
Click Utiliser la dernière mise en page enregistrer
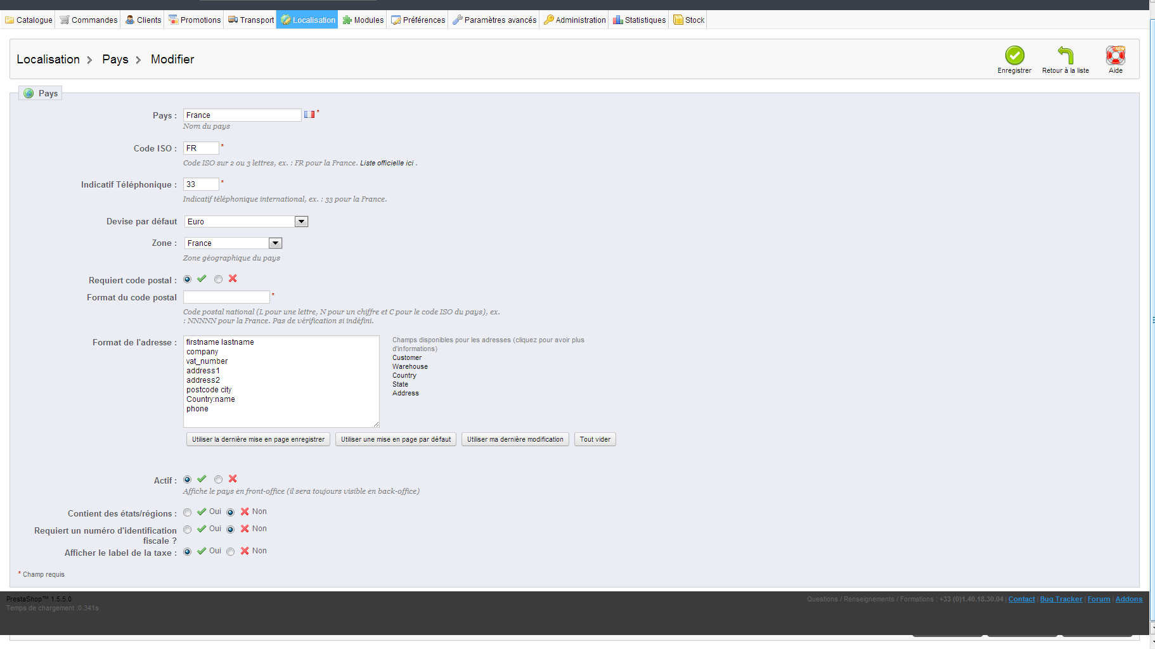coord(258,439)
